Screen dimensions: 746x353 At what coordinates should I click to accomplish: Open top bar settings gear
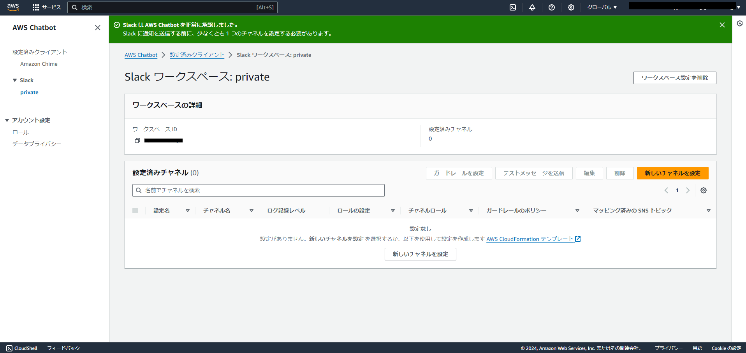coord(571,7)
